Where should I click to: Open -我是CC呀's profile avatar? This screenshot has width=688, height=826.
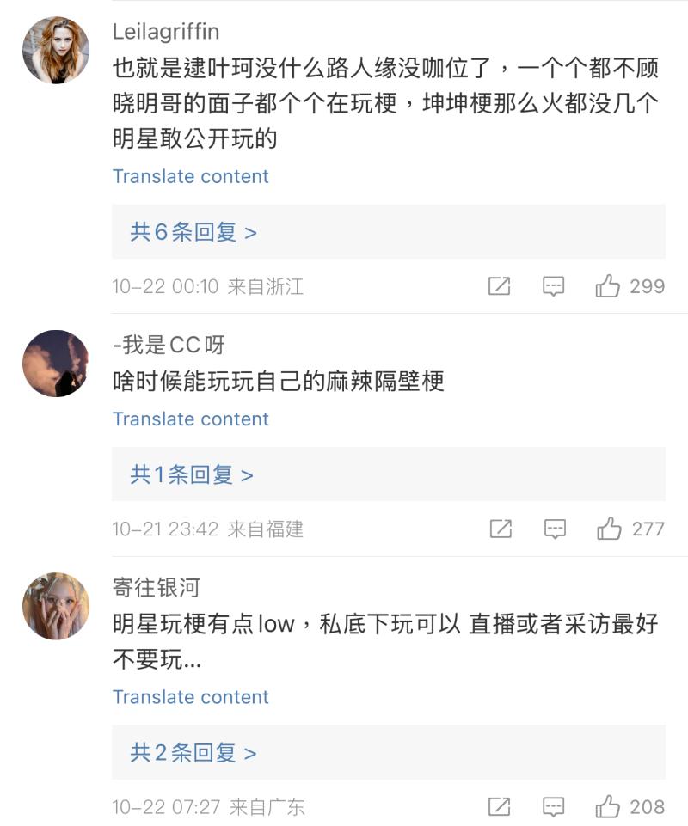tap(56, 364)
